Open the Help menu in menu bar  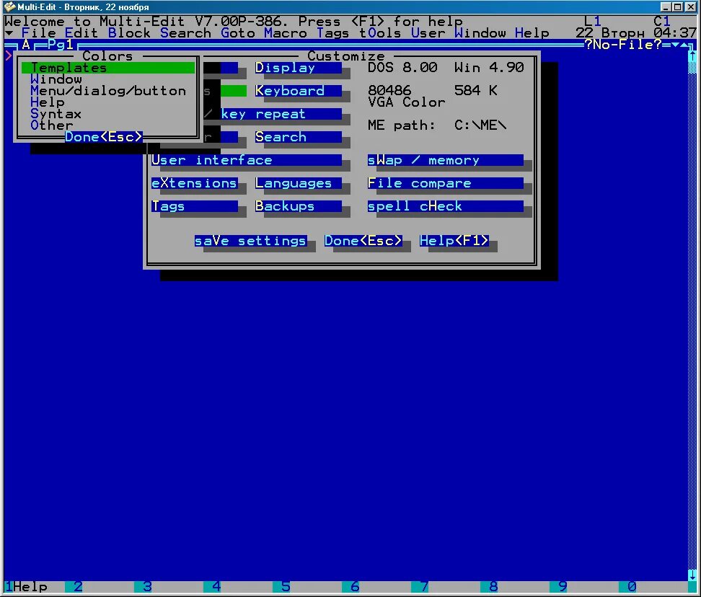pyautogui.click(x=532, y=33)
